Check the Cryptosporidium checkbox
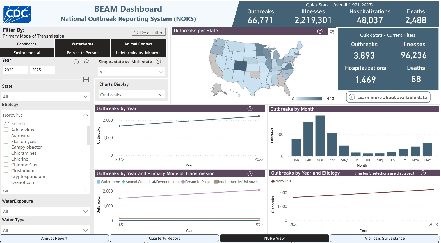Viewport: 441px width, 243px height. tap(6, 176)
